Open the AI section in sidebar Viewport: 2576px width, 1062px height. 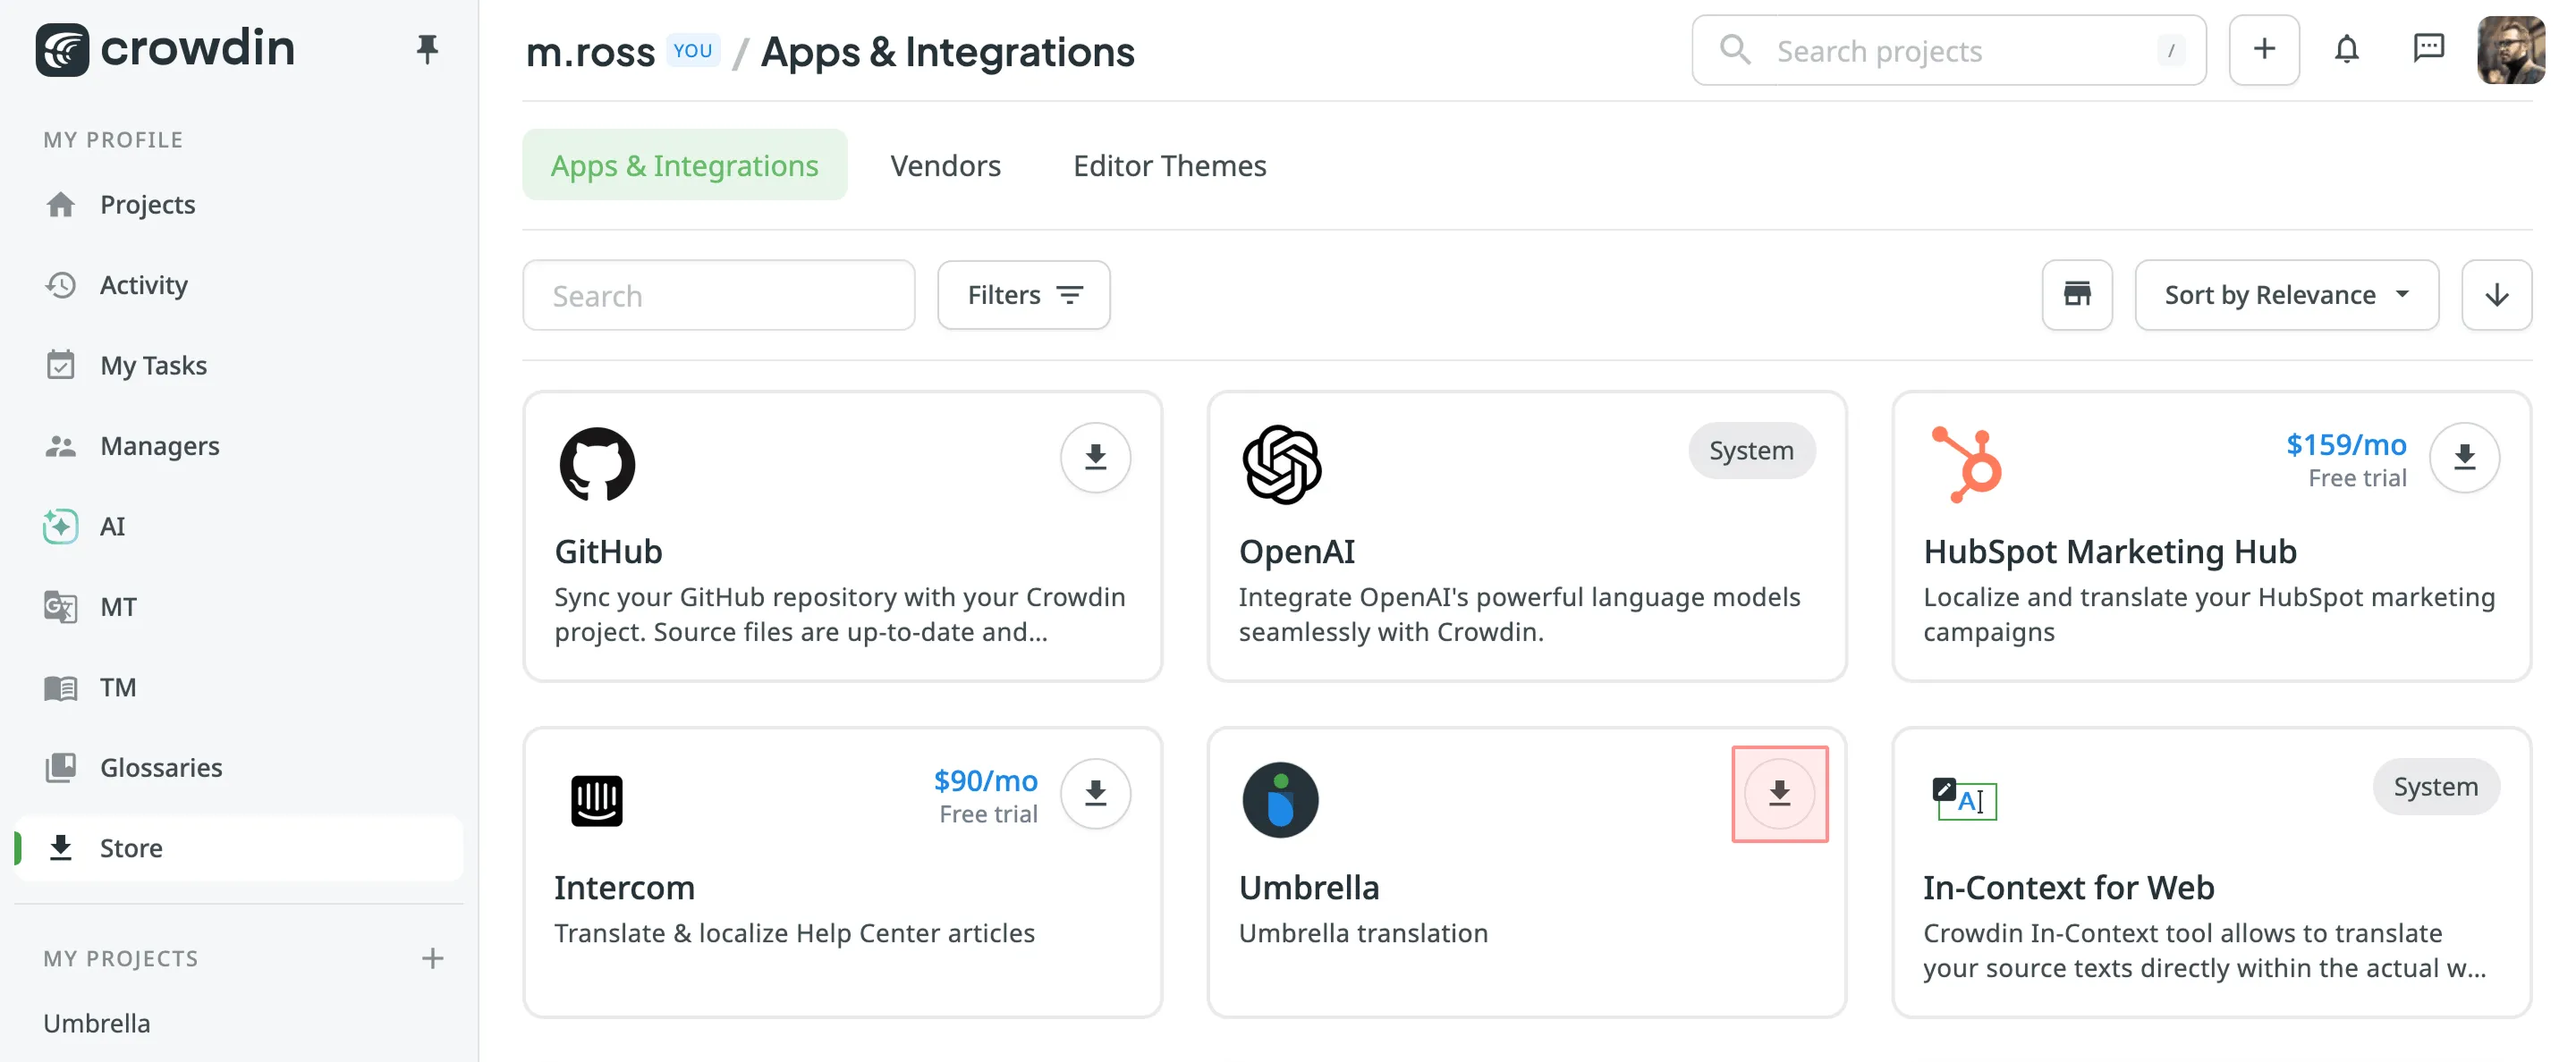pos(112,526)
